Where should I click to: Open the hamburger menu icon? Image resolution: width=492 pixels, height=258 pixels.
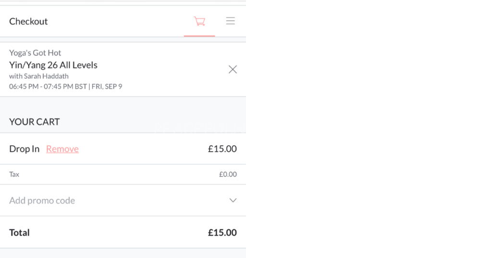pyautogui.click(x=231, y=21)
